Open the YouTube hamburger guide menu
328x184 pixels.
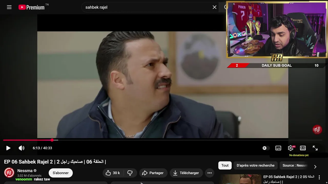click(x=9, y=7)
